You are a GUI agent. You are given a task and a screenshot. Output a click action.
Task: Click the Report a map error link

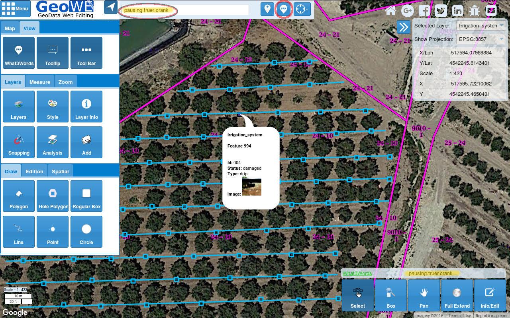(492, 316)
